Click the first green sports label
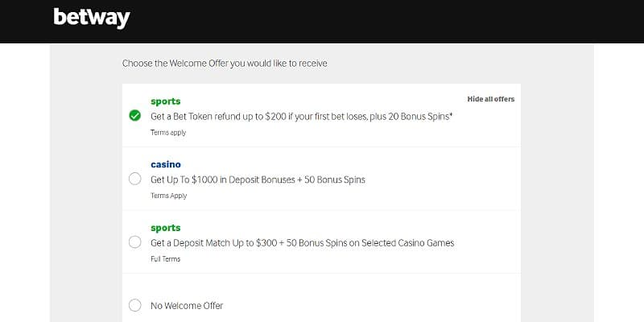The width and height of the screenshot is (644, 322). 165,101
